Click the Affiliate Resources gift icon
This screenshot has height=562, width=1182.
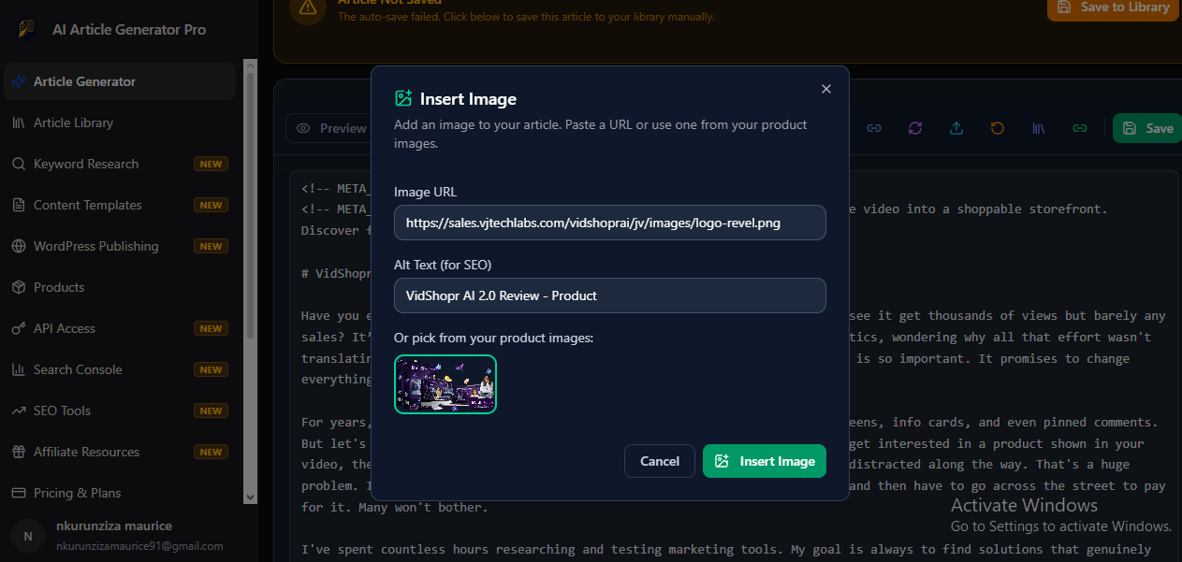point(18,452)
